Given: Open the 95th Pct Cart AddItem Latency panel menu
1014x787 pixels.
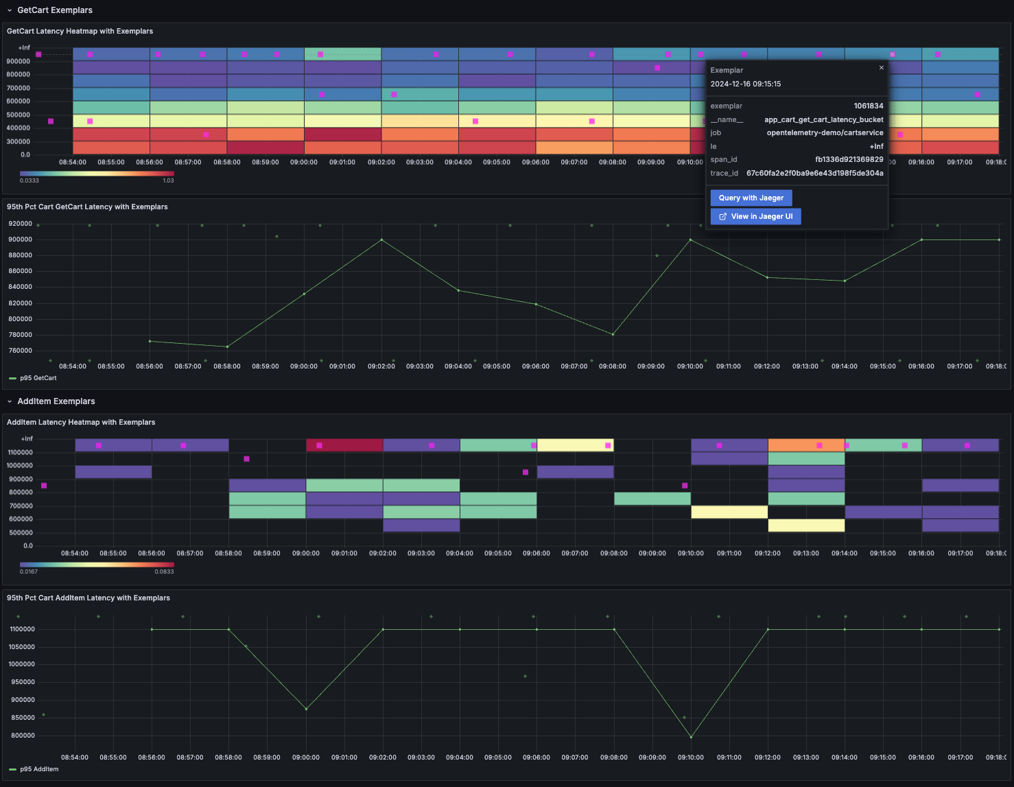Looking at the screenshot, I should pyautogui.click(x=89, y=598).
